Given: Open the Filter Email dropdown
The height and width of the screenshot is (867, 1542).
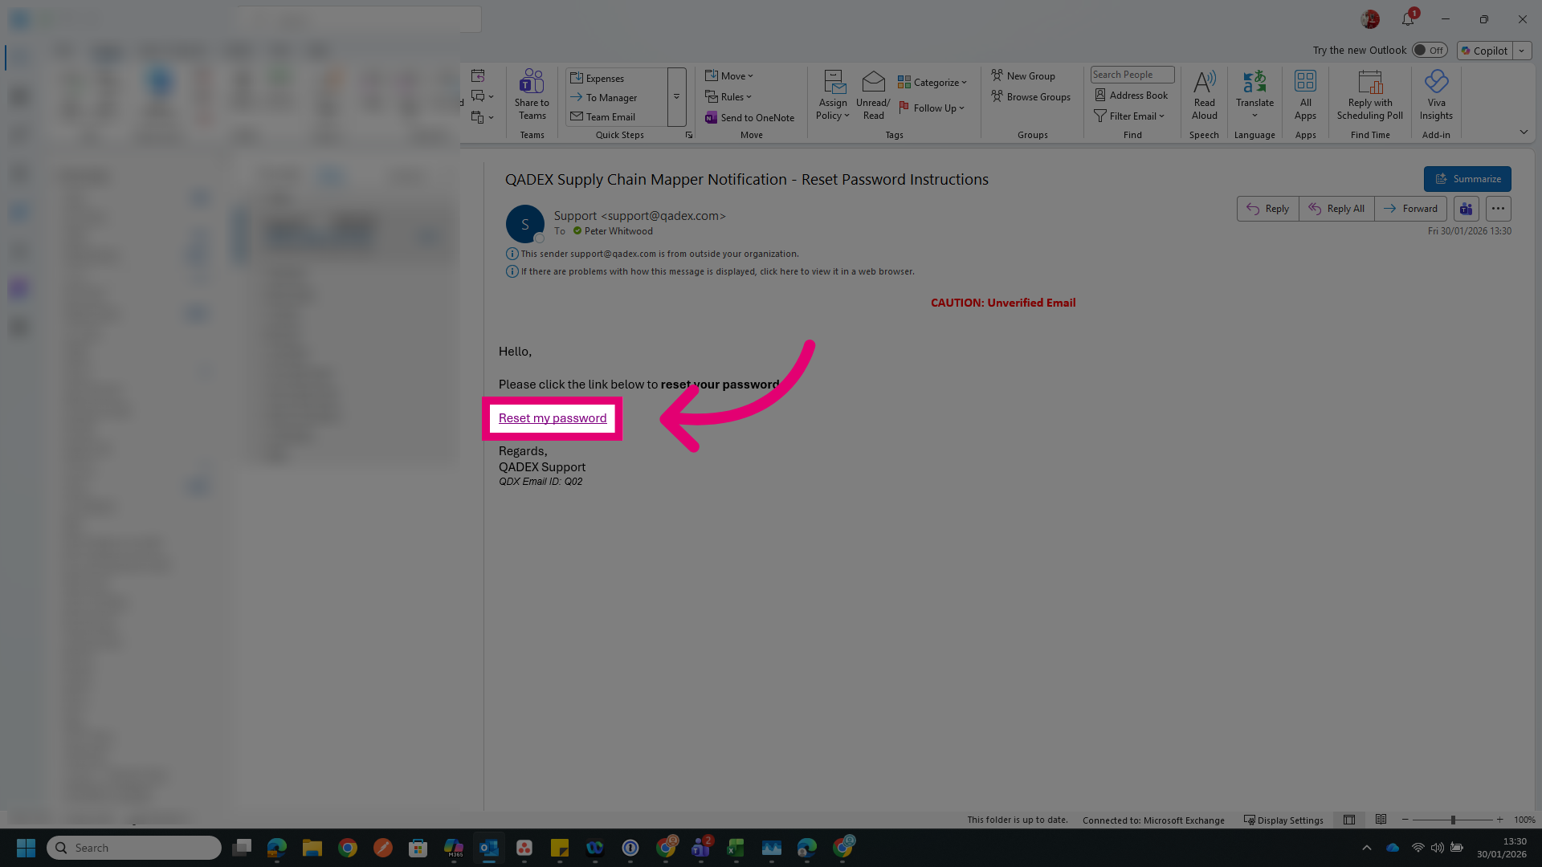Looking at the screenshot, I should 1129,116.
